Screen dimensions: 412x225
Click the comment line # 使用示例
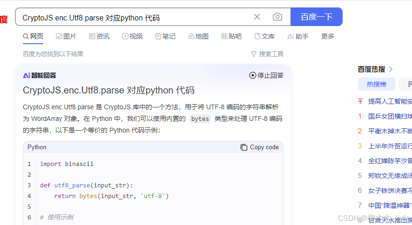[57, 218]
